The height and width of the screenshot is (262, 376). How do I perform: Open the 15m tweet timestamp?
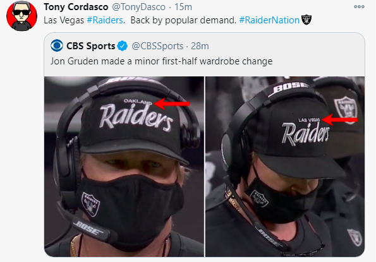[x=183, y=7]
